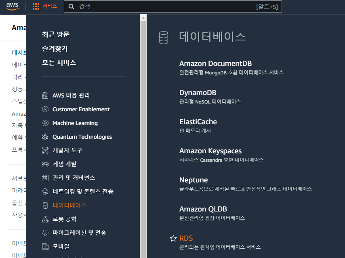
Task: Open the services grid icon
Action: [x=36, y=6]
